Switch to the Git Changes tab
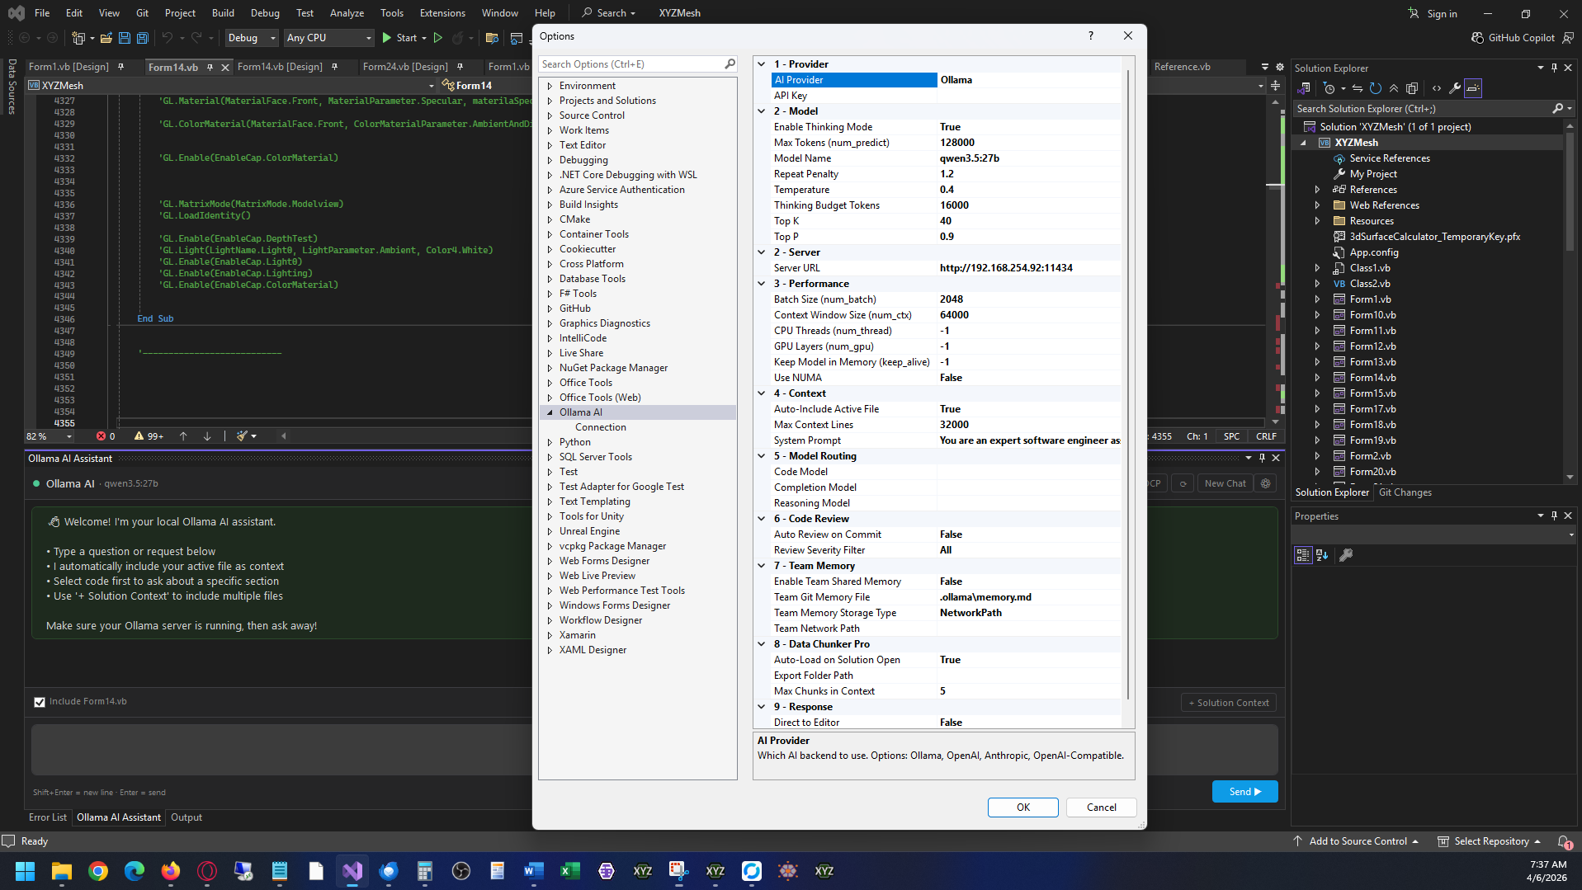Viewport: 1582px width, 890px height. coord(1405,492)
